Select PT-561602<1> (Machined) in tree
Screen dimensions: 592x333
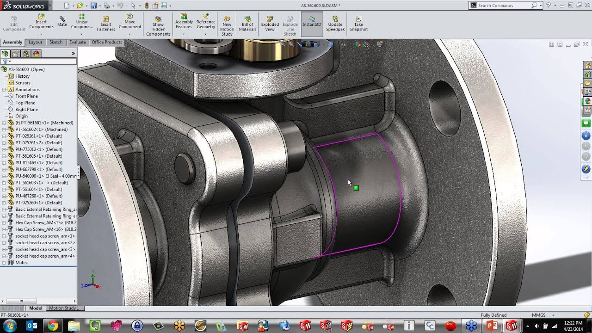(x=42, y=129)
